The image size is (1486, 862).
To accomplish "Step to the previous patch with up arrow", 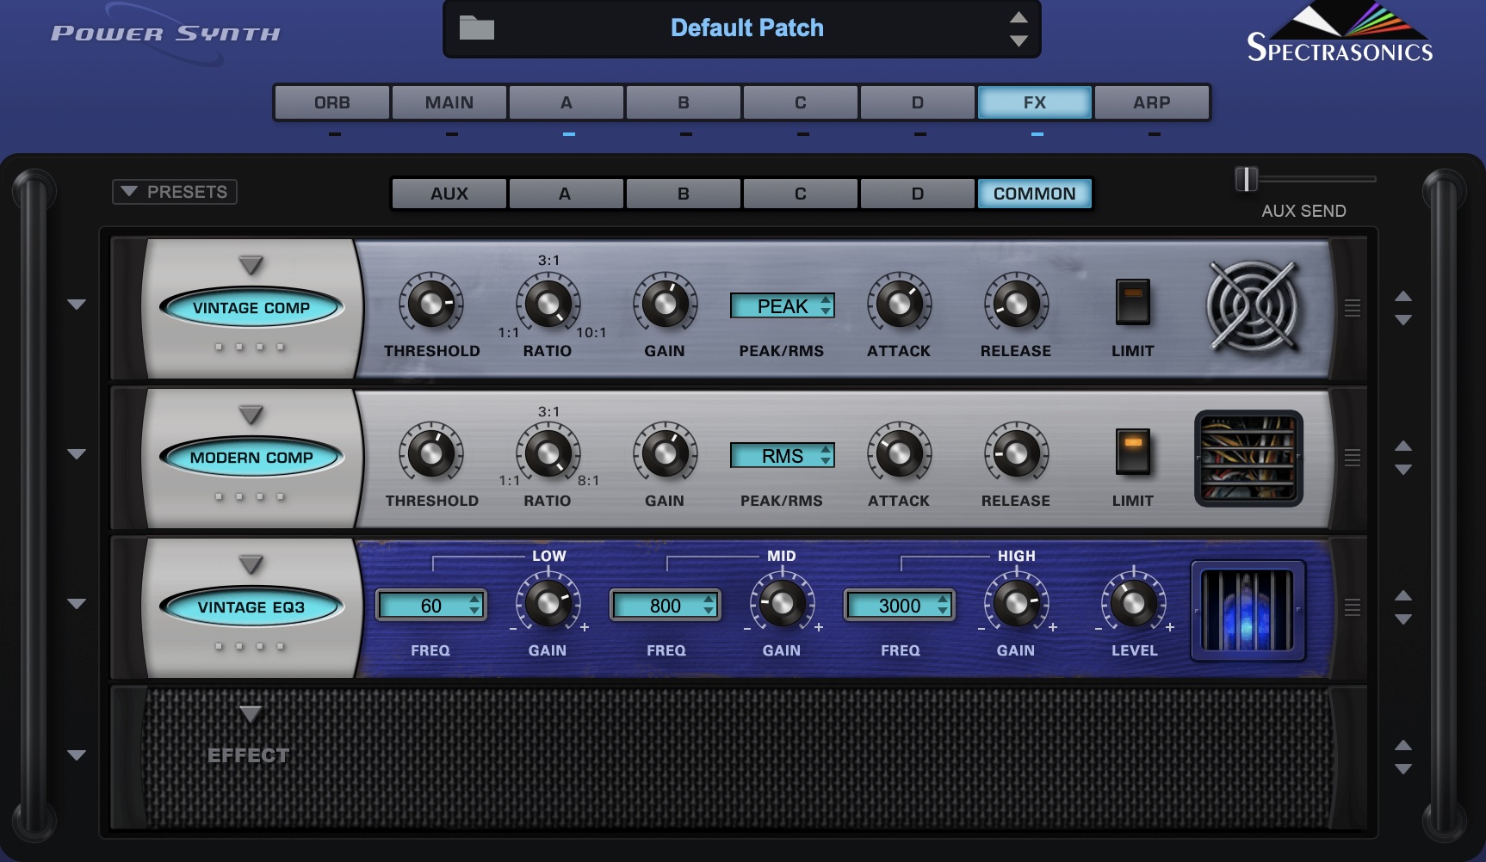I will 1019,17.
